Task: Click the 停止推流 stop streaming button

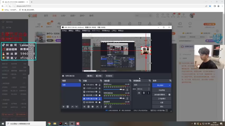Action: pos(160,85)
